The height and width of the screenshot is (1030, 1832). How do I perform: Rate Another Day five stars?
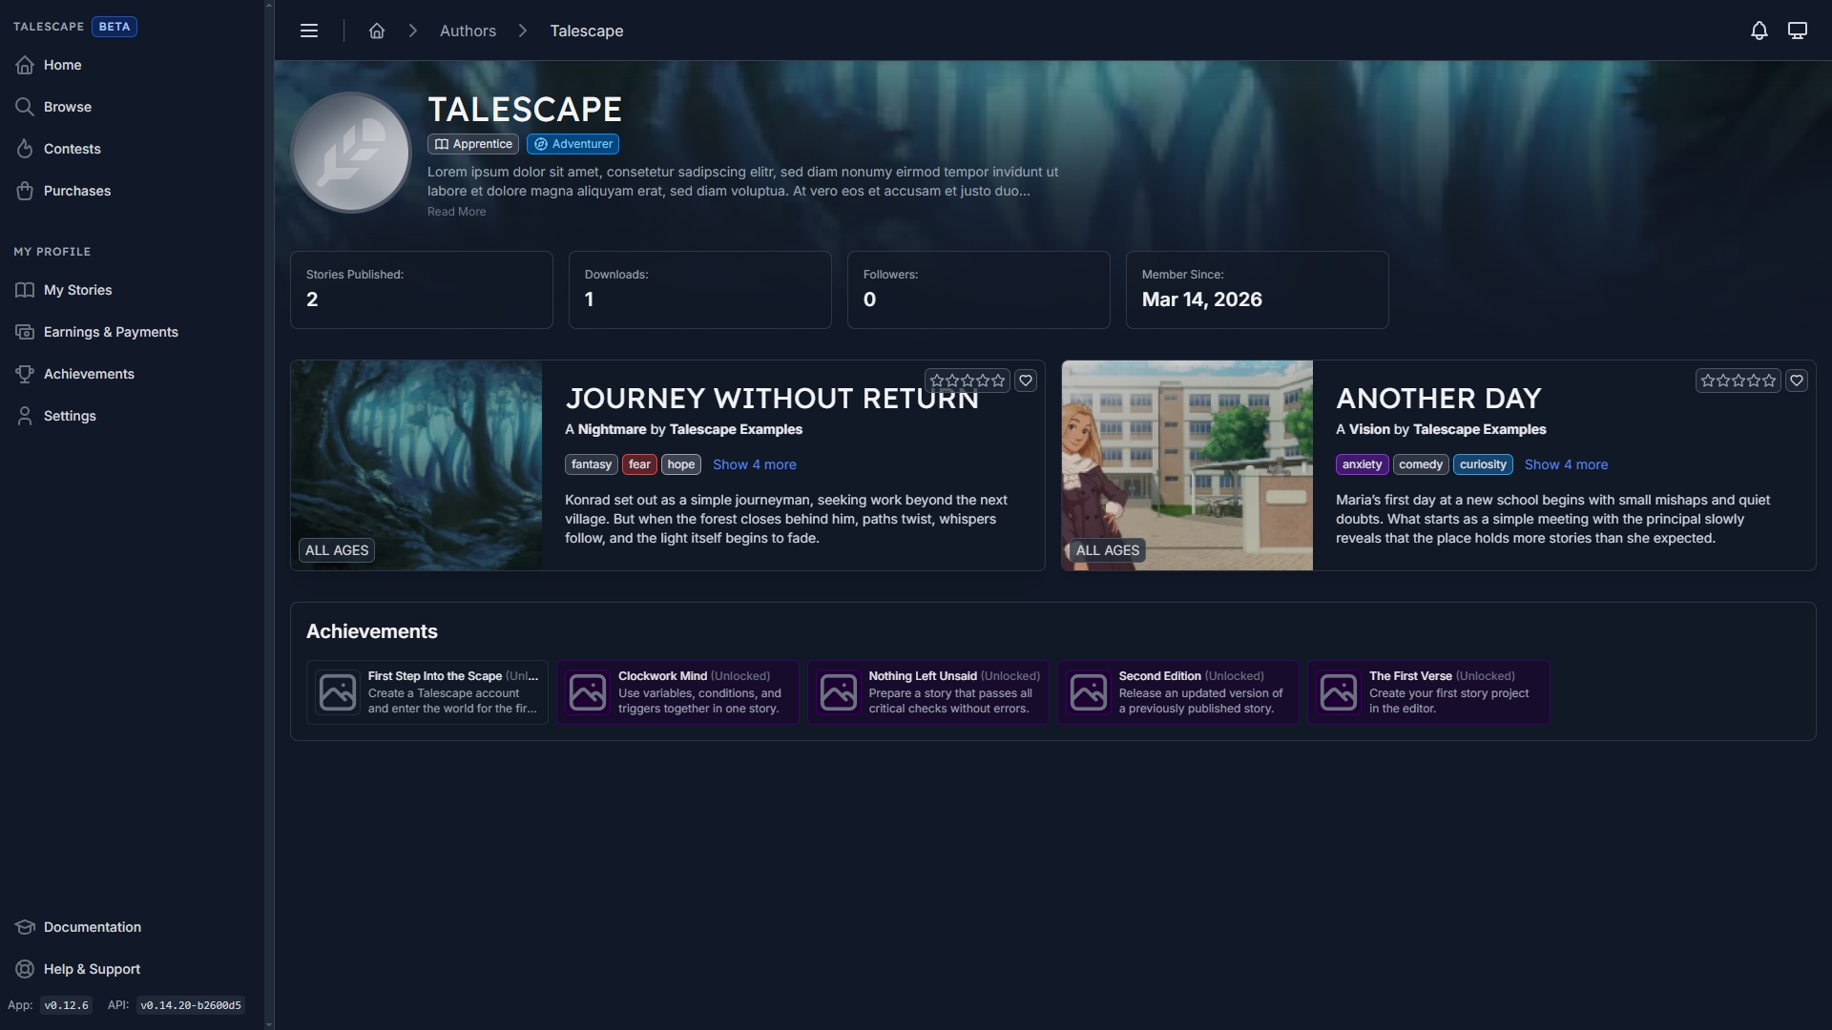tap(1769, 381)
